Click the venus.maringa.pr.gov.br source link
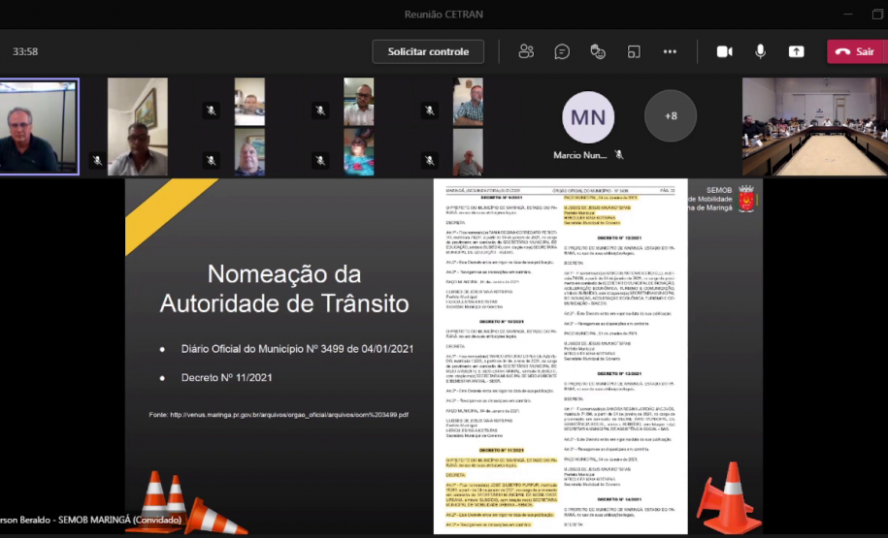Image resolution: width=888 pixels, height=538 pixels. (x=289, y=415)
